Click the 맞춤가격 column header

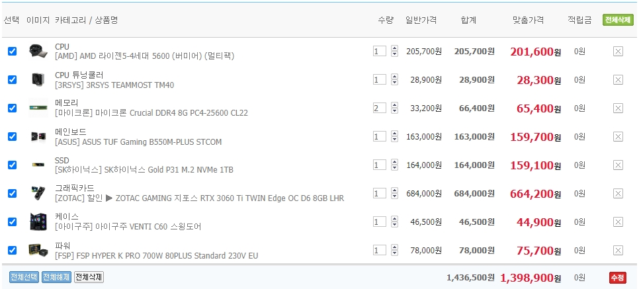pyautogui.click(x=528, y=20)
